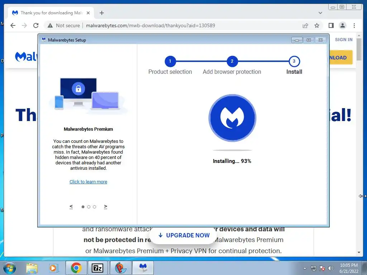367x275 pixels.
Task: Click the Product selection step label
Action: click(170, 72)
